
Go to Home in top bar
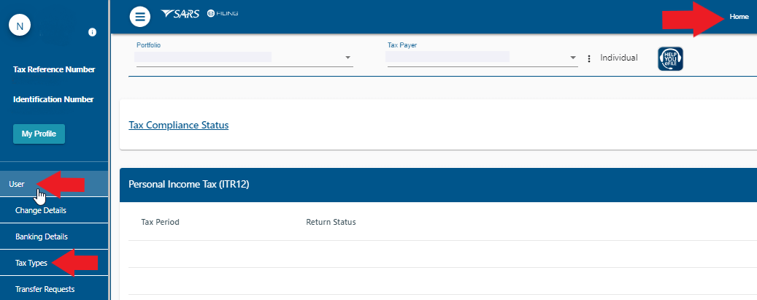(739, 16)
